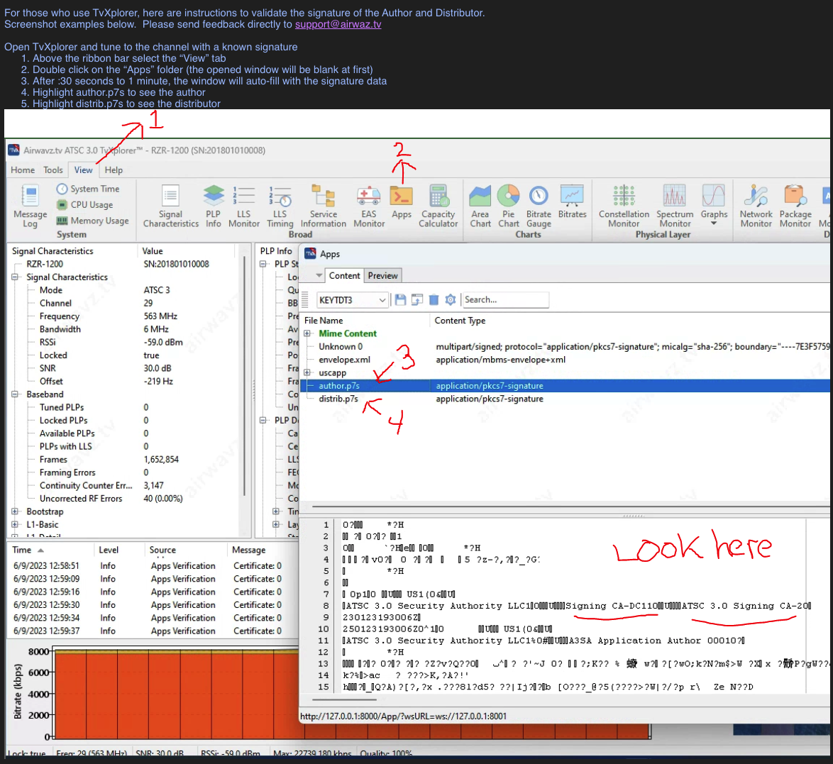The width and height of the screenshot is (833, 764).
Task: Click the save icon in Apps toolbar
Action: pos(401,299)
